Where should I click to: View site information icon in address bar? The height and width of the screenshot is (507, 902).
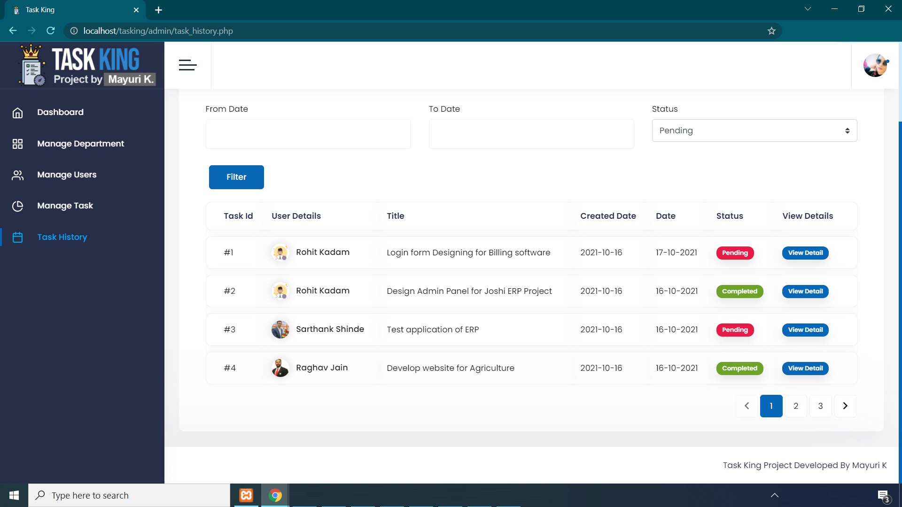click(74, 31)
